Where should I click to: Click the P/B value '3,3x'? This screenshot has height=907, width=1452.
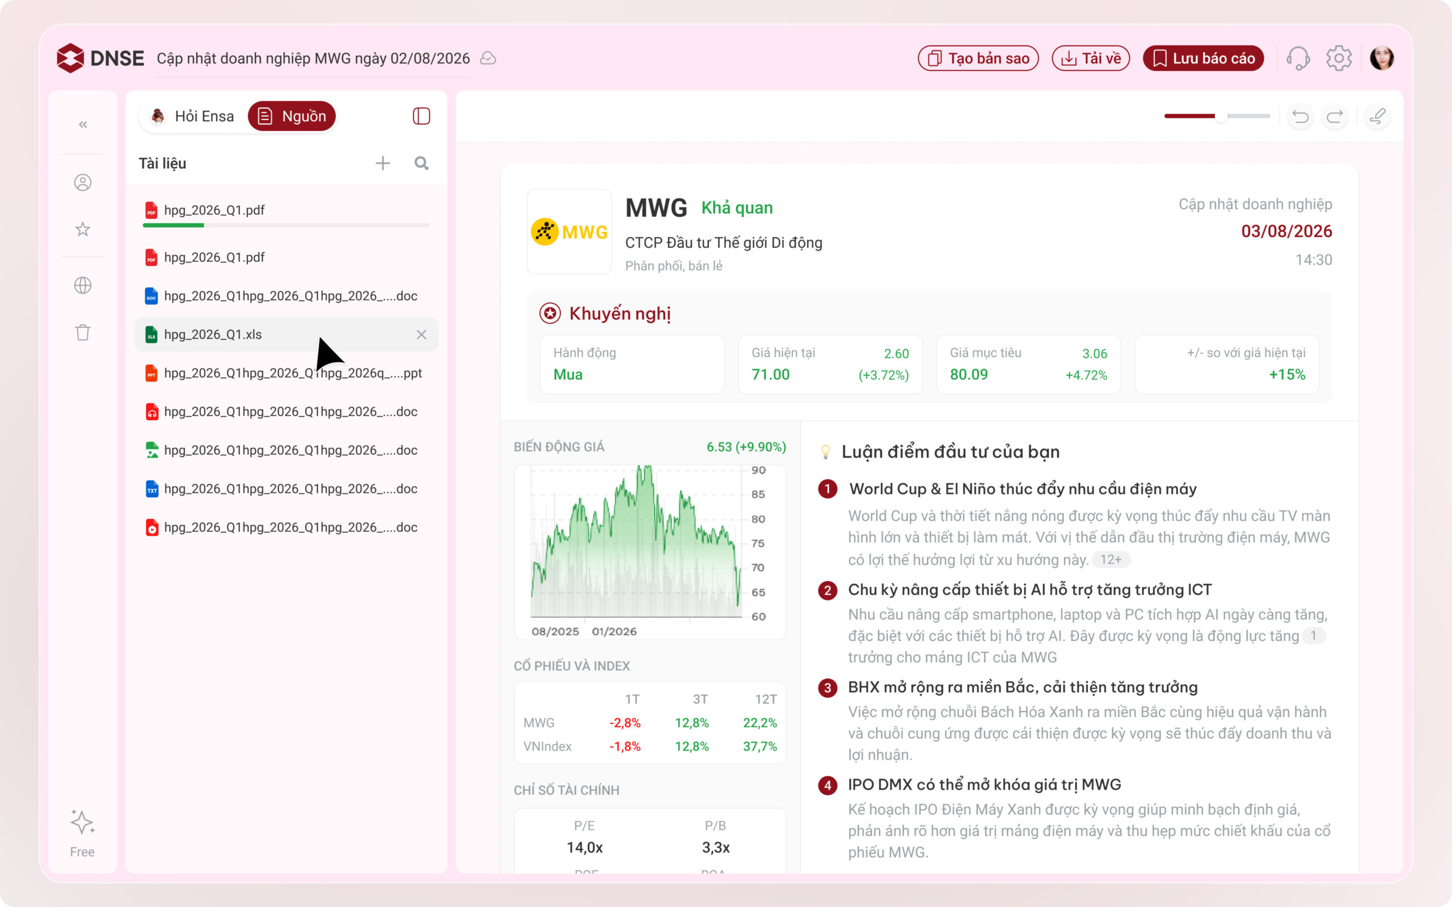(715, 847)
